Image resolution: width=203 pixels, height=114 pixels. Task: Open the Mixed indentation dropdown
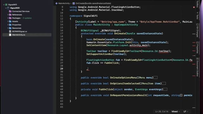176,111
